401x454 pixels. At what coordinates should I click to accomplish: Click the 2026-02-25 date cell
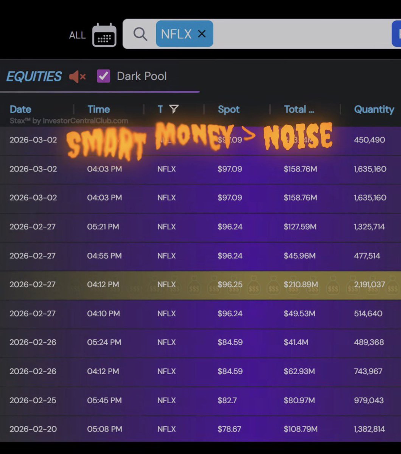click(33, 400)
